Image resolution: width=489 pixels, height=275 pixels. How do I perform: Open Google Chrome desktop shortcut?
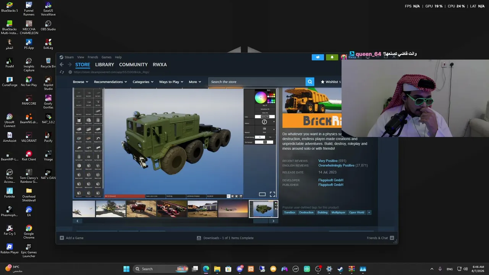[29, 232]
